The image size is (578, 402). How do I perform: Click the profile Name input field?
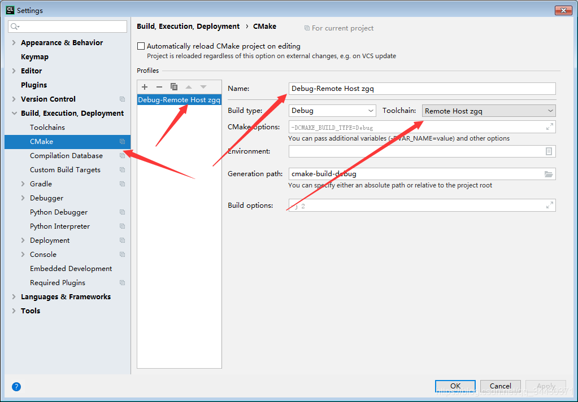click(x=422, y=89)
